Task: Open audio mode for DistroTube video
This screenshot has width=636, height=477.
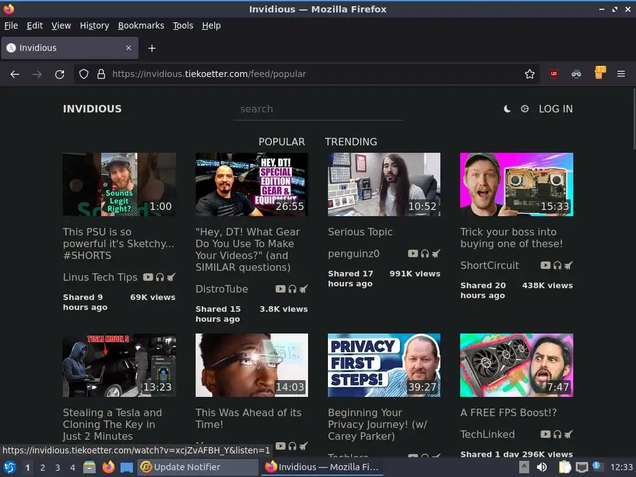Action: coord(292,289)
